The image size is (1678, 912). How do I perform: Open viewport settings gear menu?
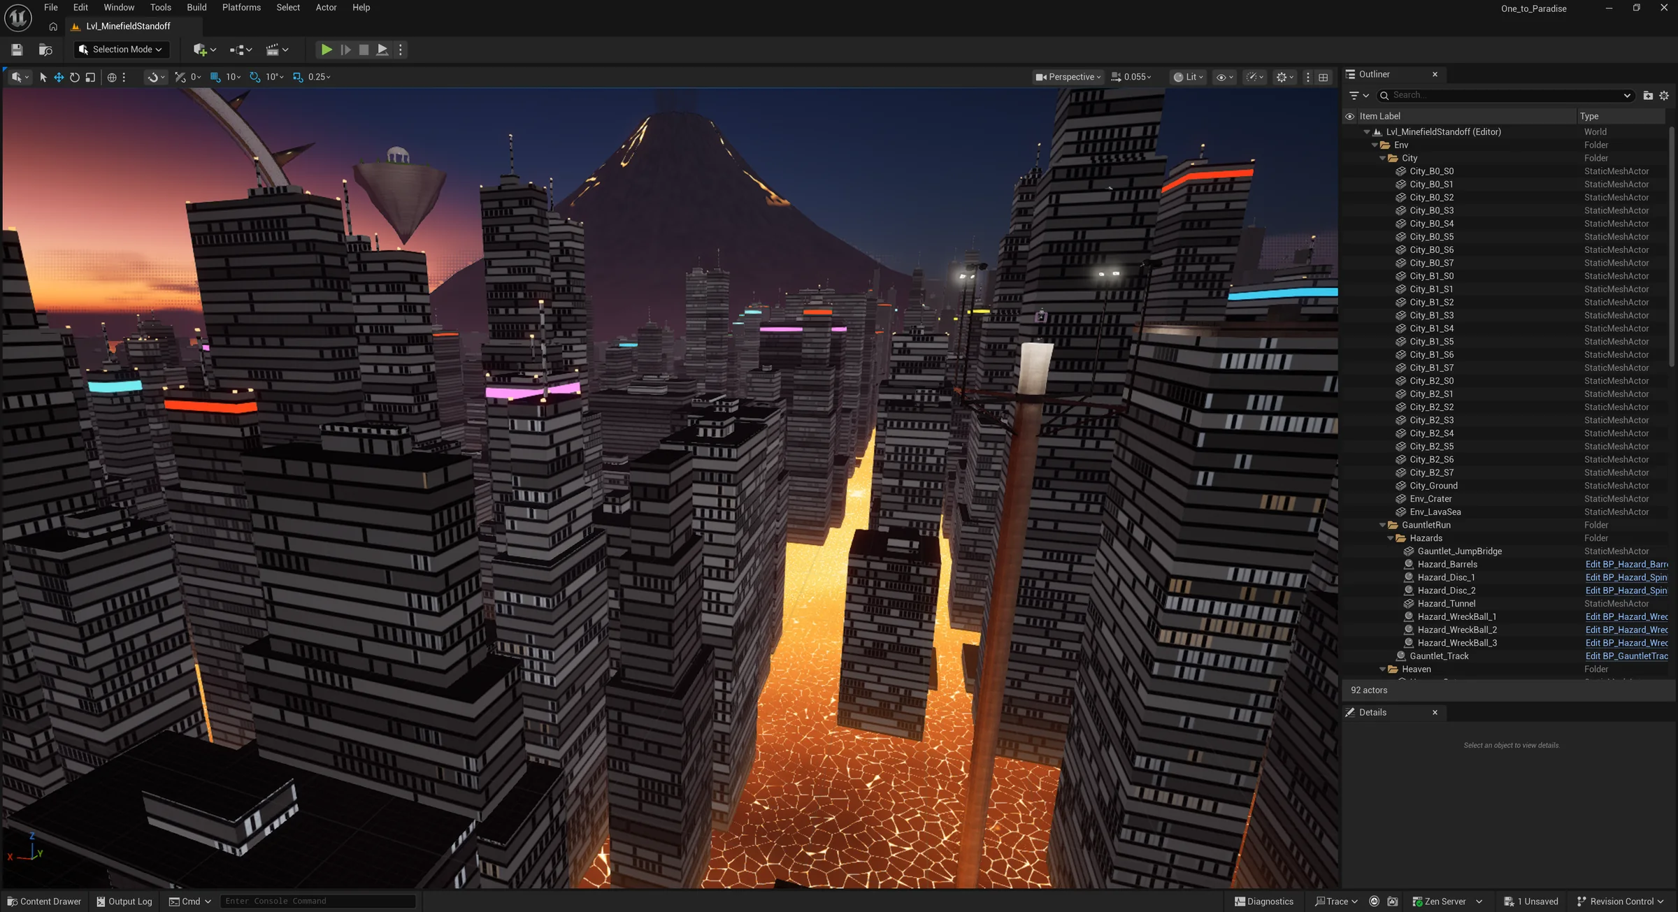click(x=1285, y=77)
